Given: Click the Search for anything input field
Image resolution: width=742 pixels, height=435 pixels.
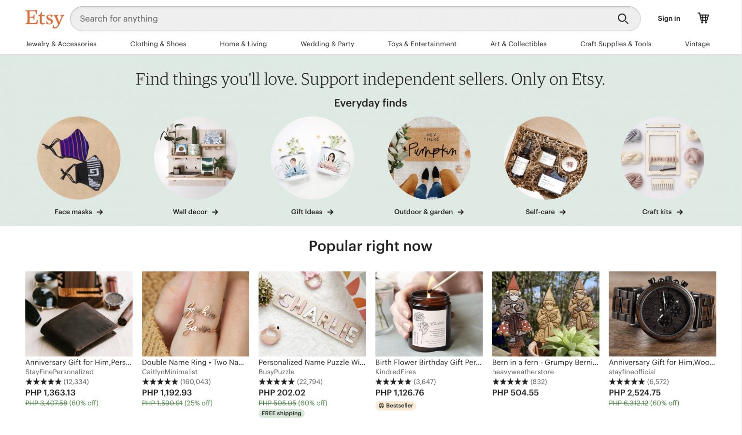Looking at the screenshot, I should click(x=338, y=18).
